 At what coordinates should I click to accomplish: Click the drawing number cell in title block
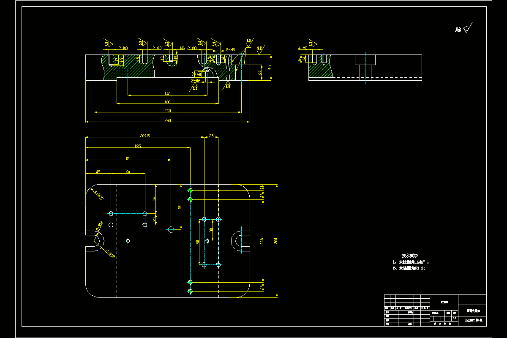(x=472, y=321)
